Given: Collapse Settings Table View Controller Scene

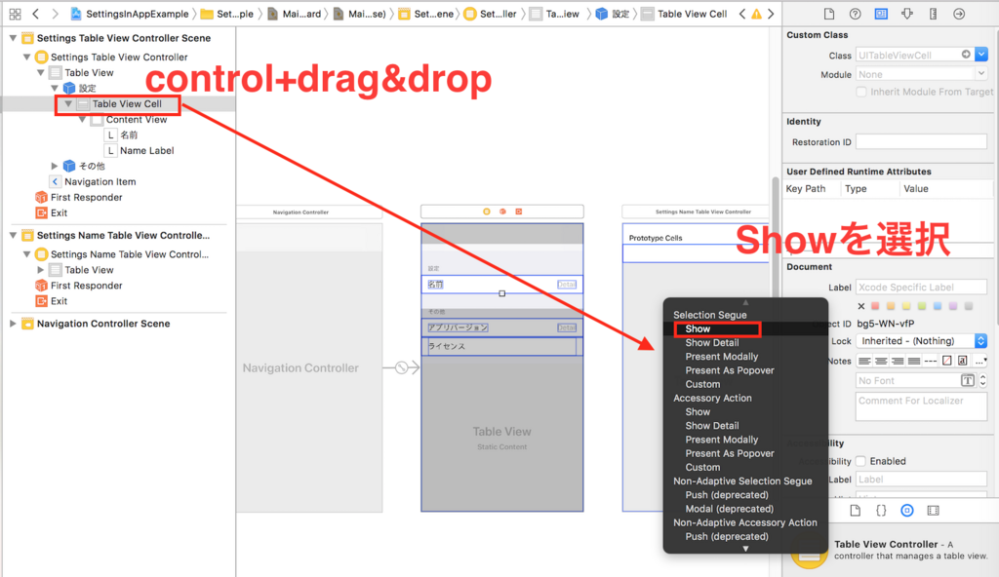Looking at the screenshot, I should click(13, 38).
